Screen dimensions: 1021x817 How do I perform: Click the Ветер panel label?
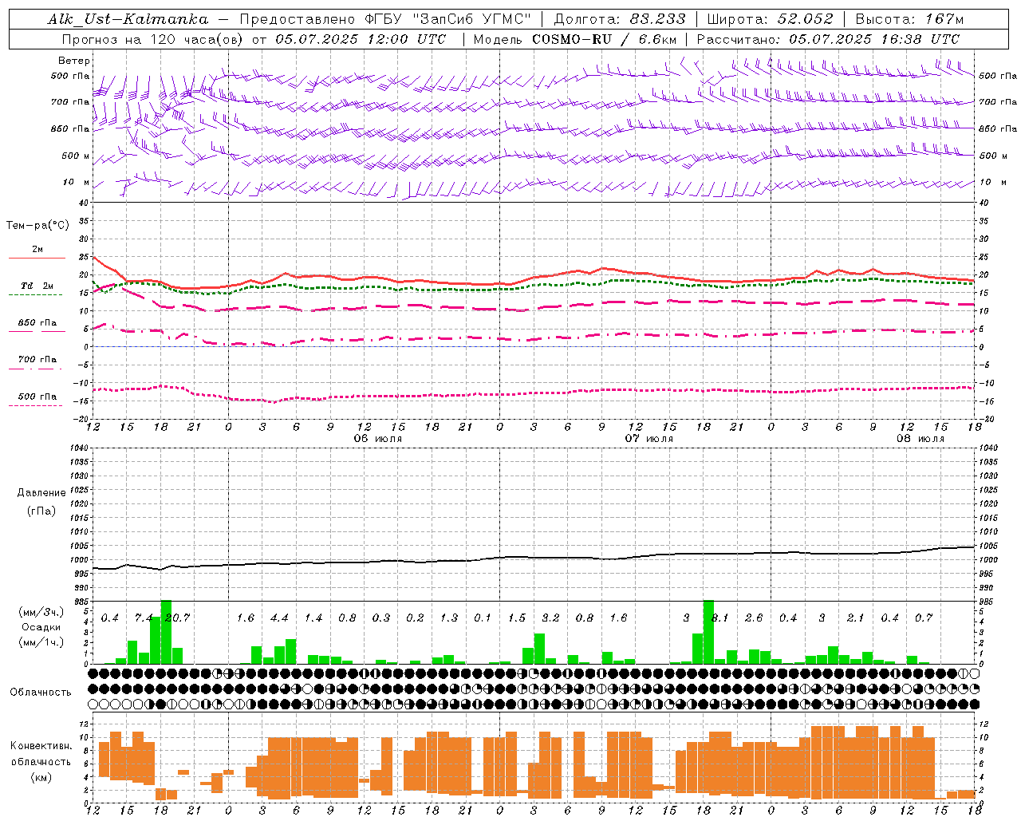tap(74, 61)
